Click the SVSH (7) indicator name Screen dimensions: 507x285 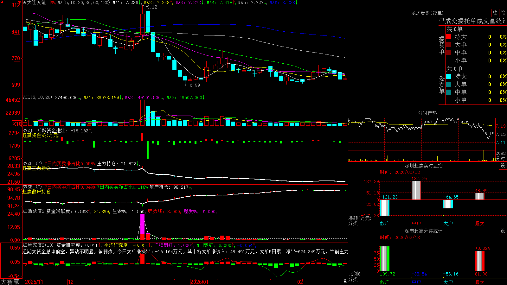point(32,187)
